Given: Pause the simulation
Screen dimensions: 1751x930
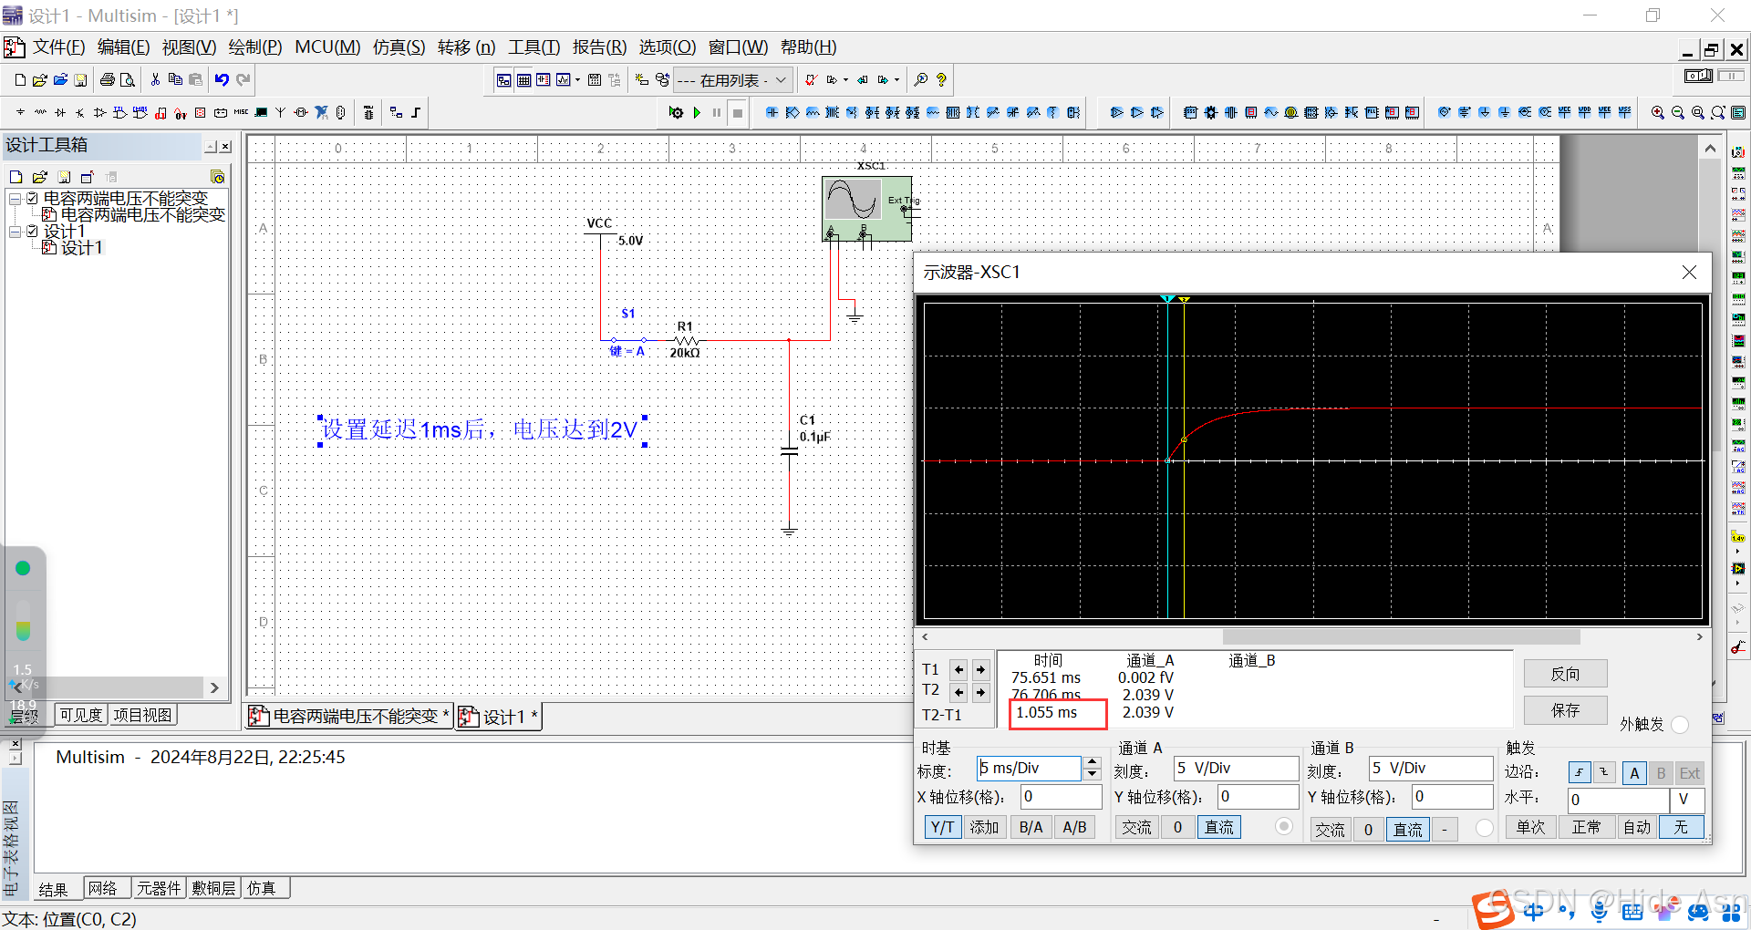Looking at the screenshot, I should click(x=717, y=113).
